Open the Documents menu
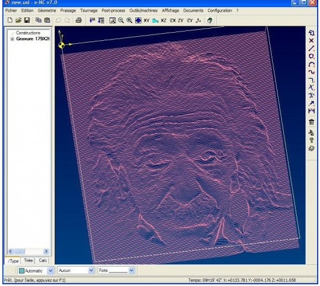320x286 pixels. [193, 11]
